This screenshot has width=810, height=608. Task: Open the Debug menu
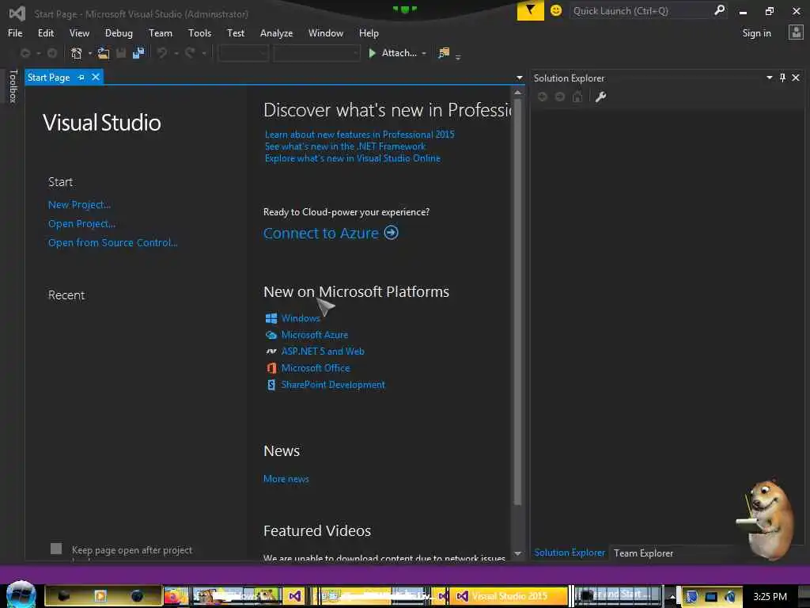point(119,33)
